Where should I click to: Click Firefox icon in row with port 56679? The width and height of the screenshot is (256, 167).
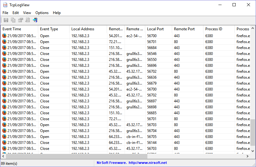[x=4, y=83]
